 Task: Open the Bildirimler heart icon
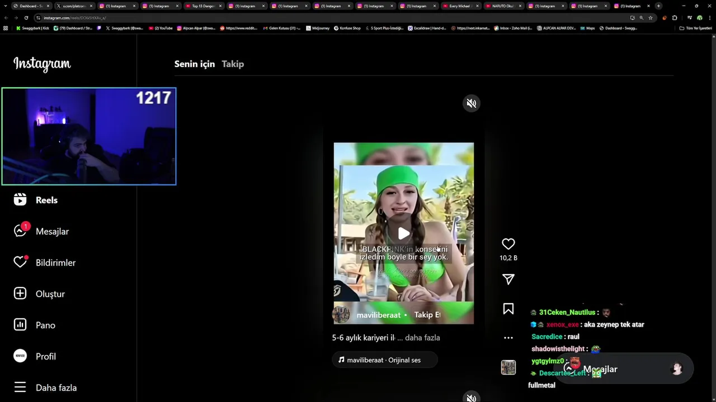(x=20, y=262)
